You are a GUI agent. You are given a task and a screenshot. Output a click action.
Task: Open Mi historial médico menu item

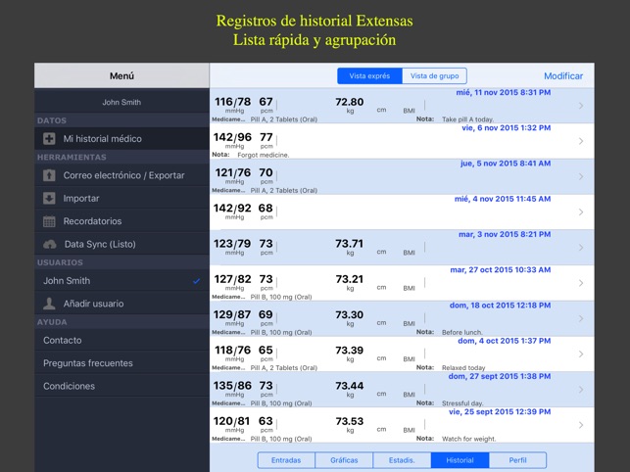pos(121,139)
